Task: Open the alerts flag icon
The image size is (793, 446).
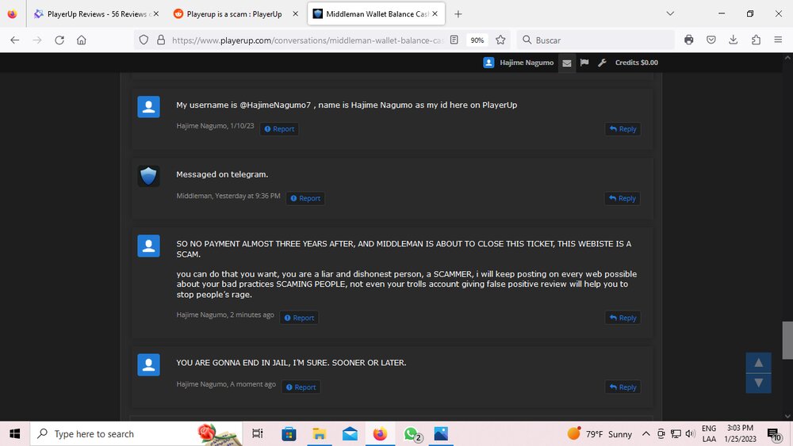Action: point(584,63)
